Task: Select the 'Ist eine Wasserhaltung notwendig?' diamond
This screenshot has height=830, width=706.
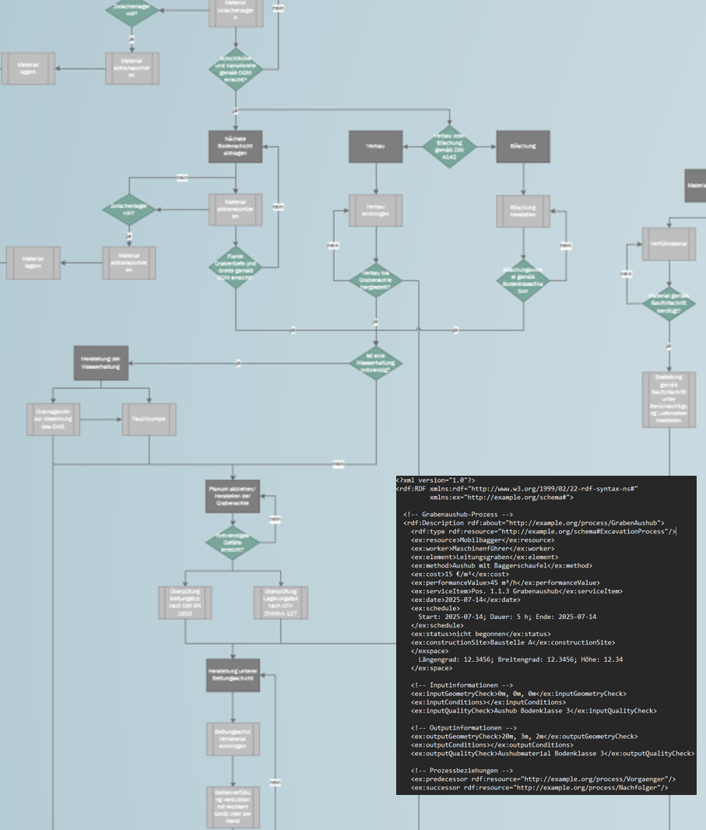Action: [x=375, y=363]
